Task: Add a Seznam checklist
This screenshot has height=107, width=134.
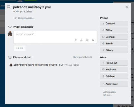Action: [114, 37]
